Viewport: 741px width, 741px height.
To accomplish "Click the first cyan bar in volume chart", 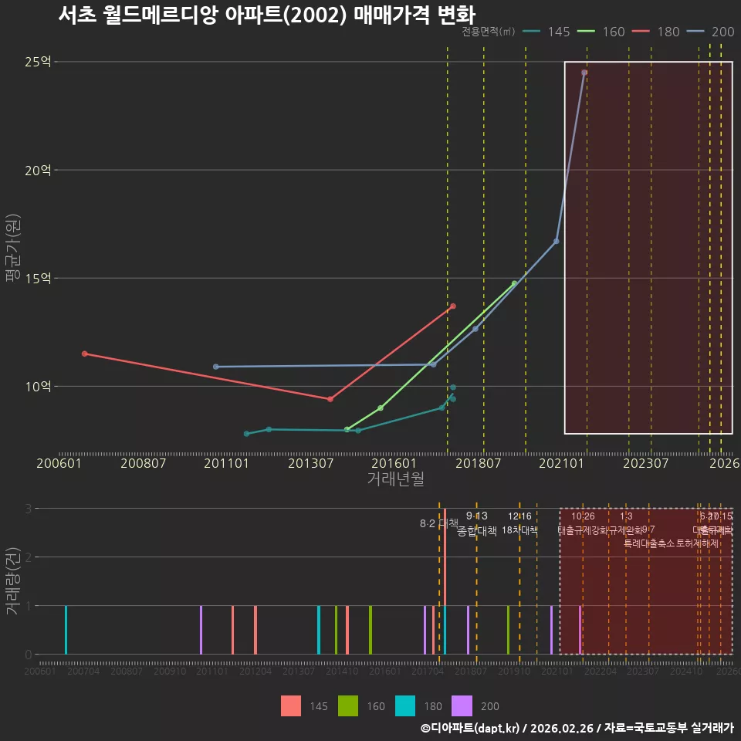I will 66,630.
